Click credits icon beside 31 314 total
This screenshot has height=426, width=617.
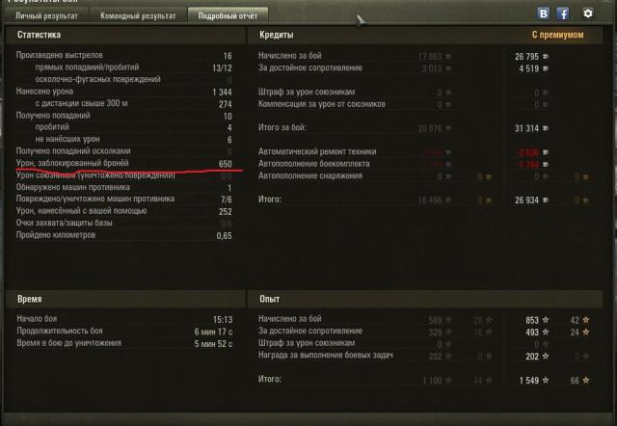546,128
